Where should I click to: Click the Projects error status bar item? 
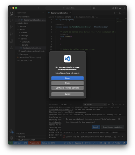tap(34, 143)
